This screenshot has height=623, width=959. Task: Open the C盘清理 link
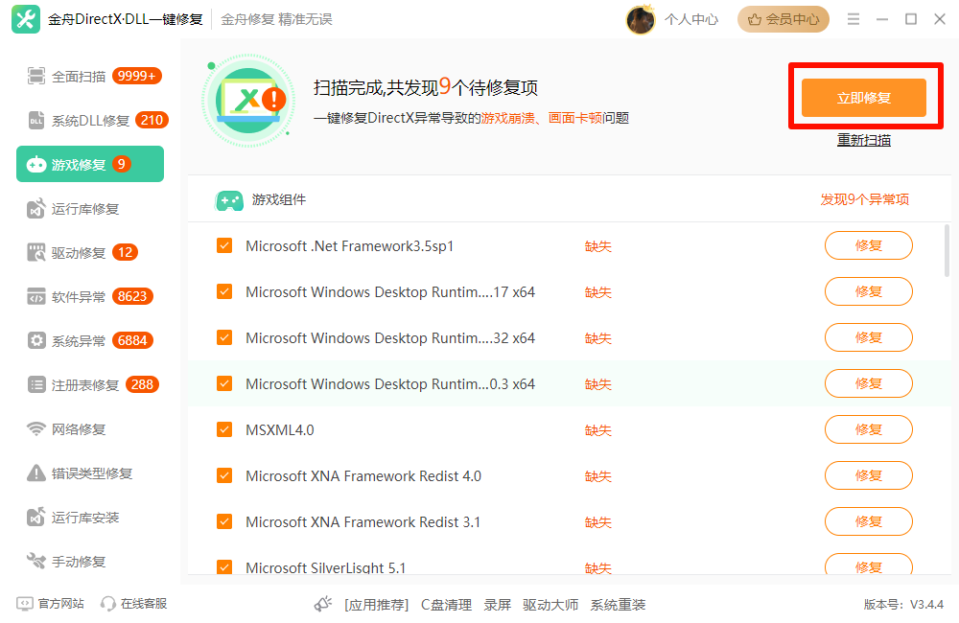446,605
